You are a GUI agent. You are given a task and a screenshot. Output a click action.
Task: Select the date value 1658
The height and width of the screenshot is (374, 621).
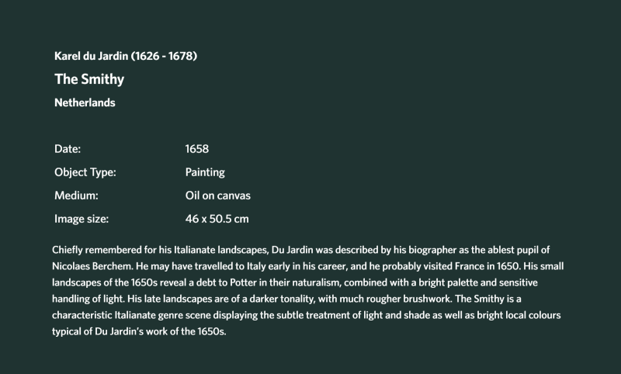pyautogui.click(x=197, y=149)
